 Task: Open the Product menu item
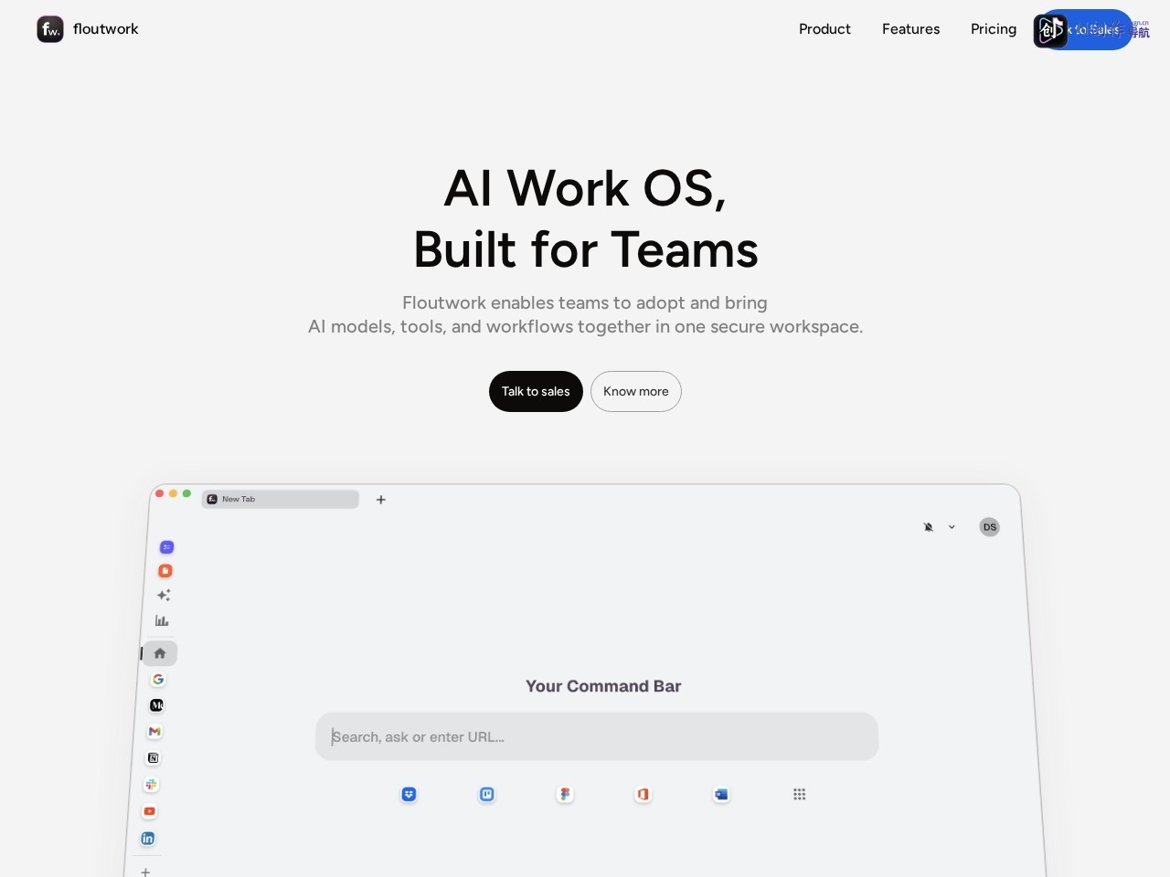tap(824, 29)
